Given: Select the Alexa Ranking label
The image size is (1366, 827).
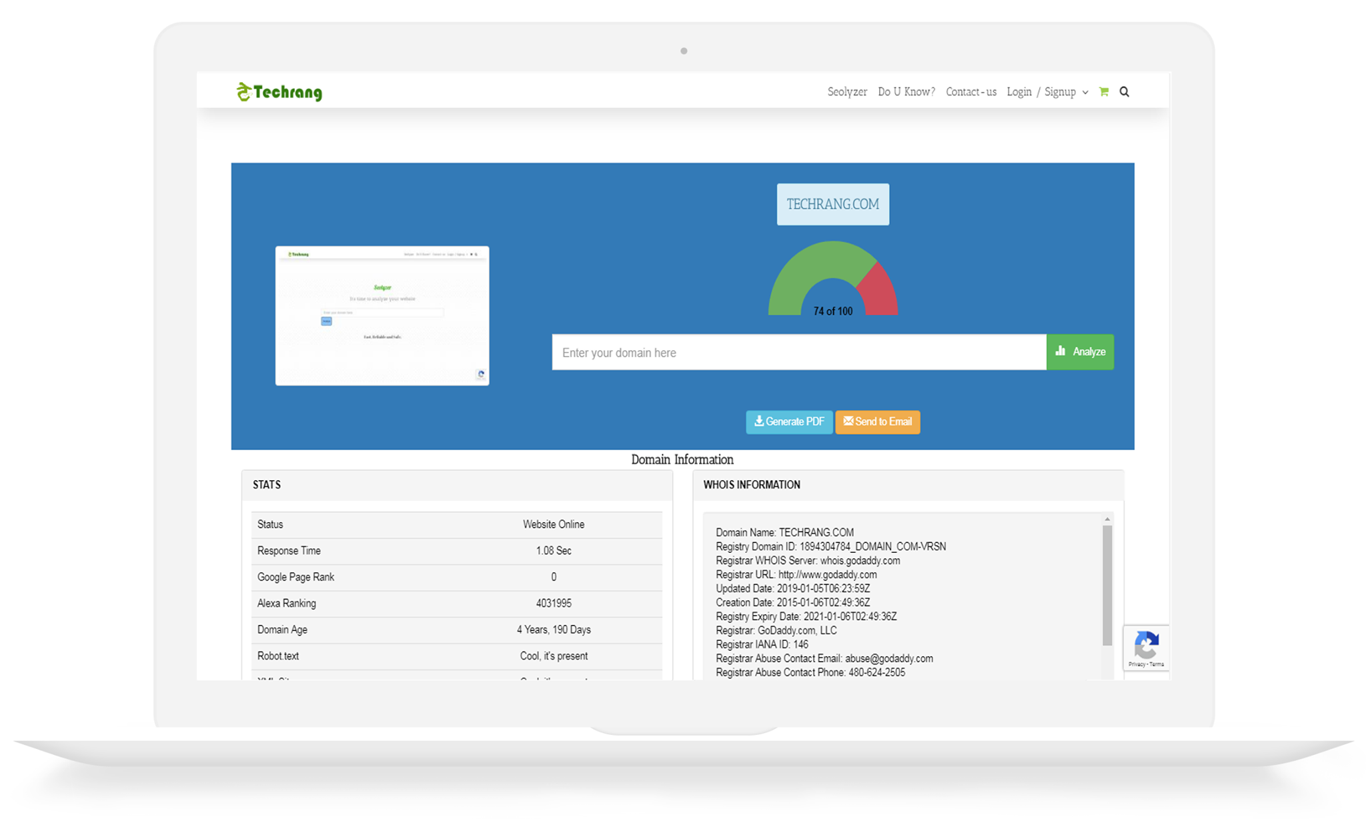Looking at the screenshot, I should (287, 604).
